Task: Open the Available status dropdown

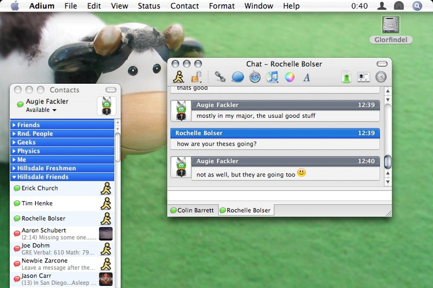Action: pos(41,110)
